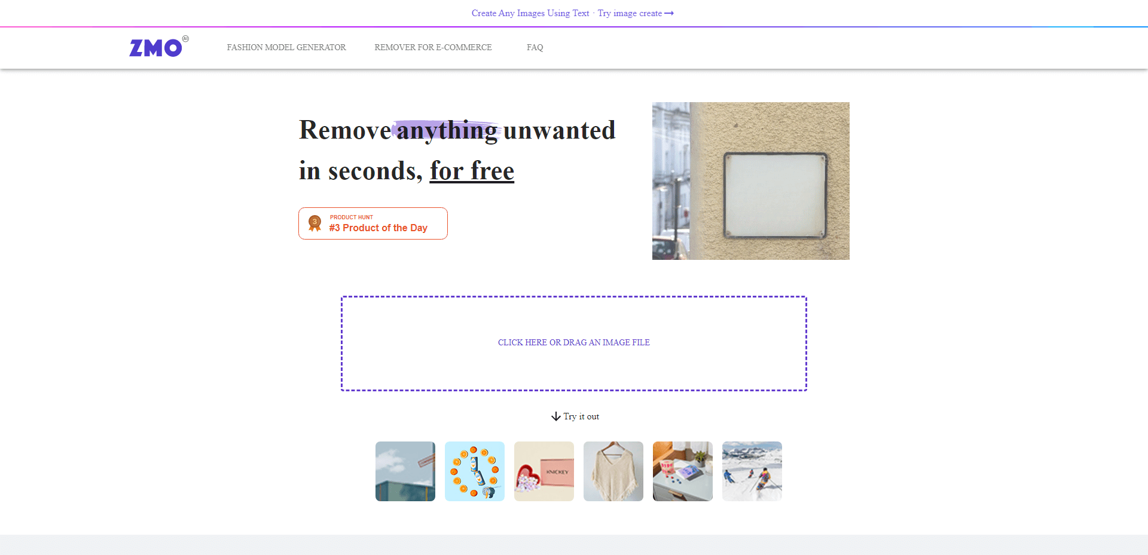
Task: Open Remover for E-Commerce menu item
Action: click(x=433, y=47)
